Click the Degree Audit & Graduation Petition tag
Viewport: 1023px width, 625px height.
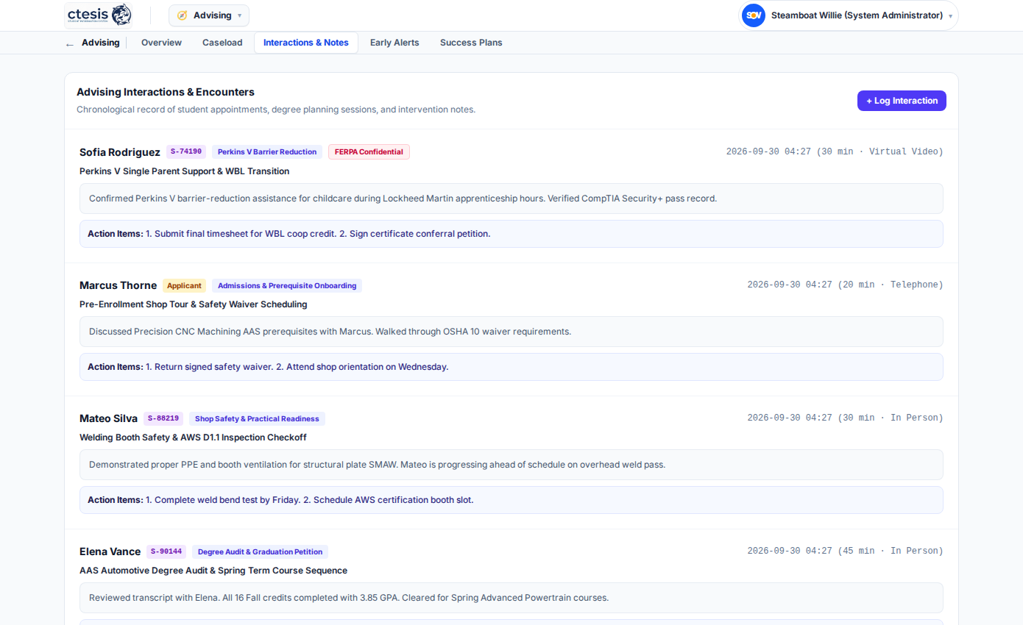pos(260,551)
